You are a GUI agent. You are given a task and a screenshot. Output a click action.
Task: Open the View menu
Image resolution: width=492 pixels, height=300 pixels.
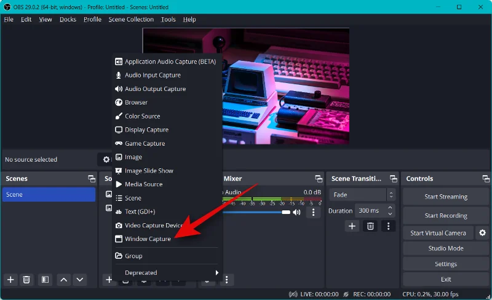(x=45, y=20)
